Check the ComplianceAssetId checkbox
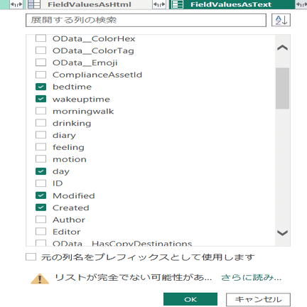This screenshot has height=307, width=307. click(41, 75)
